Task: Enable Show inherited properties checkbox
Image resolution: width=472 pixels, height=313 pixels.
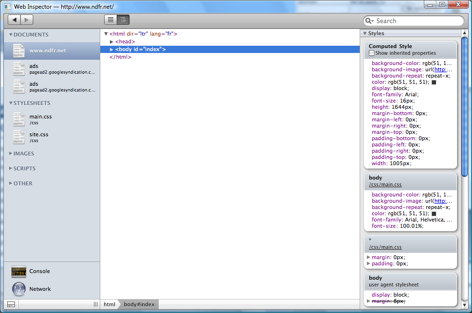Action: (372, 53)
